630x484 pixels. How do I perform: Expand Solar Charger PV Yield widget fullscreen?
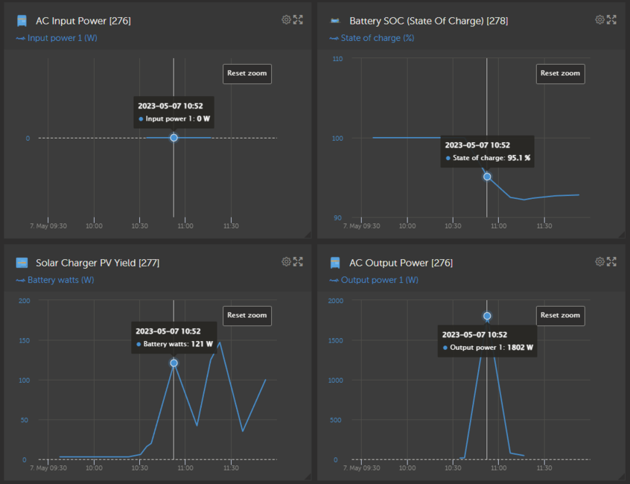pyautogui.click(x=298, y=262)
